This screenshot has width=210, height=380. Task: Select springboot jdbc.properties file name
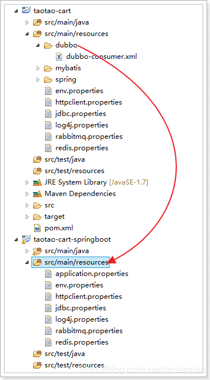pyautogui.click(x=80, y=308)
